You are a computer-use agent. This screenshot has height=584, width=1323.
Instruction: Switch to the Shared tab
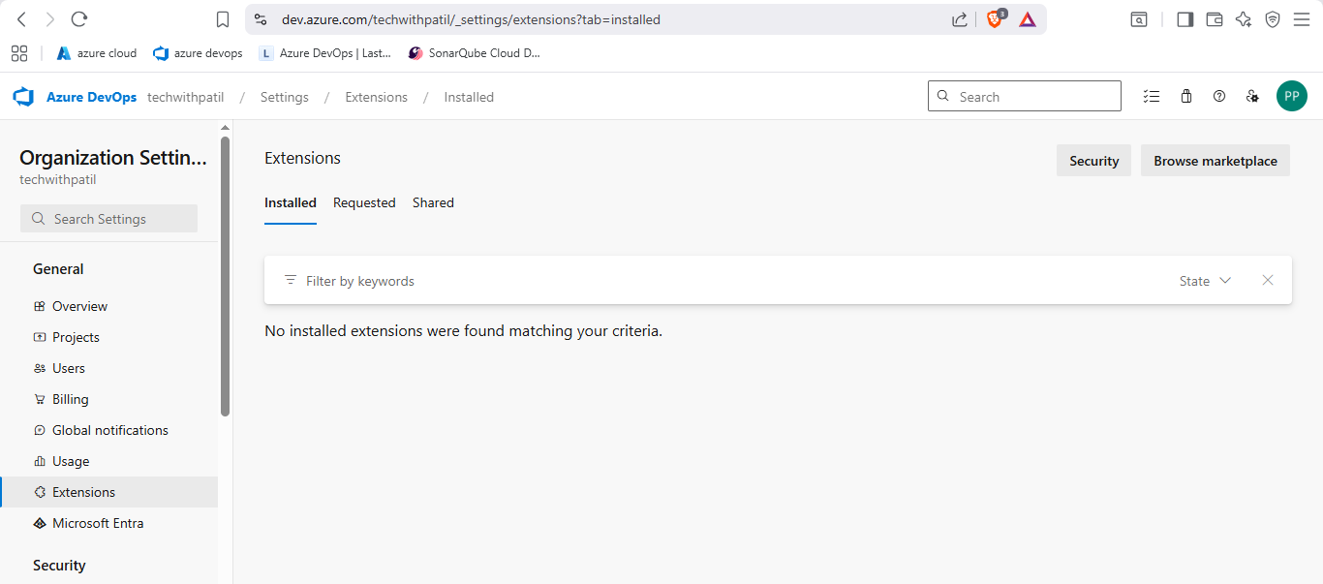coord(433,202)
